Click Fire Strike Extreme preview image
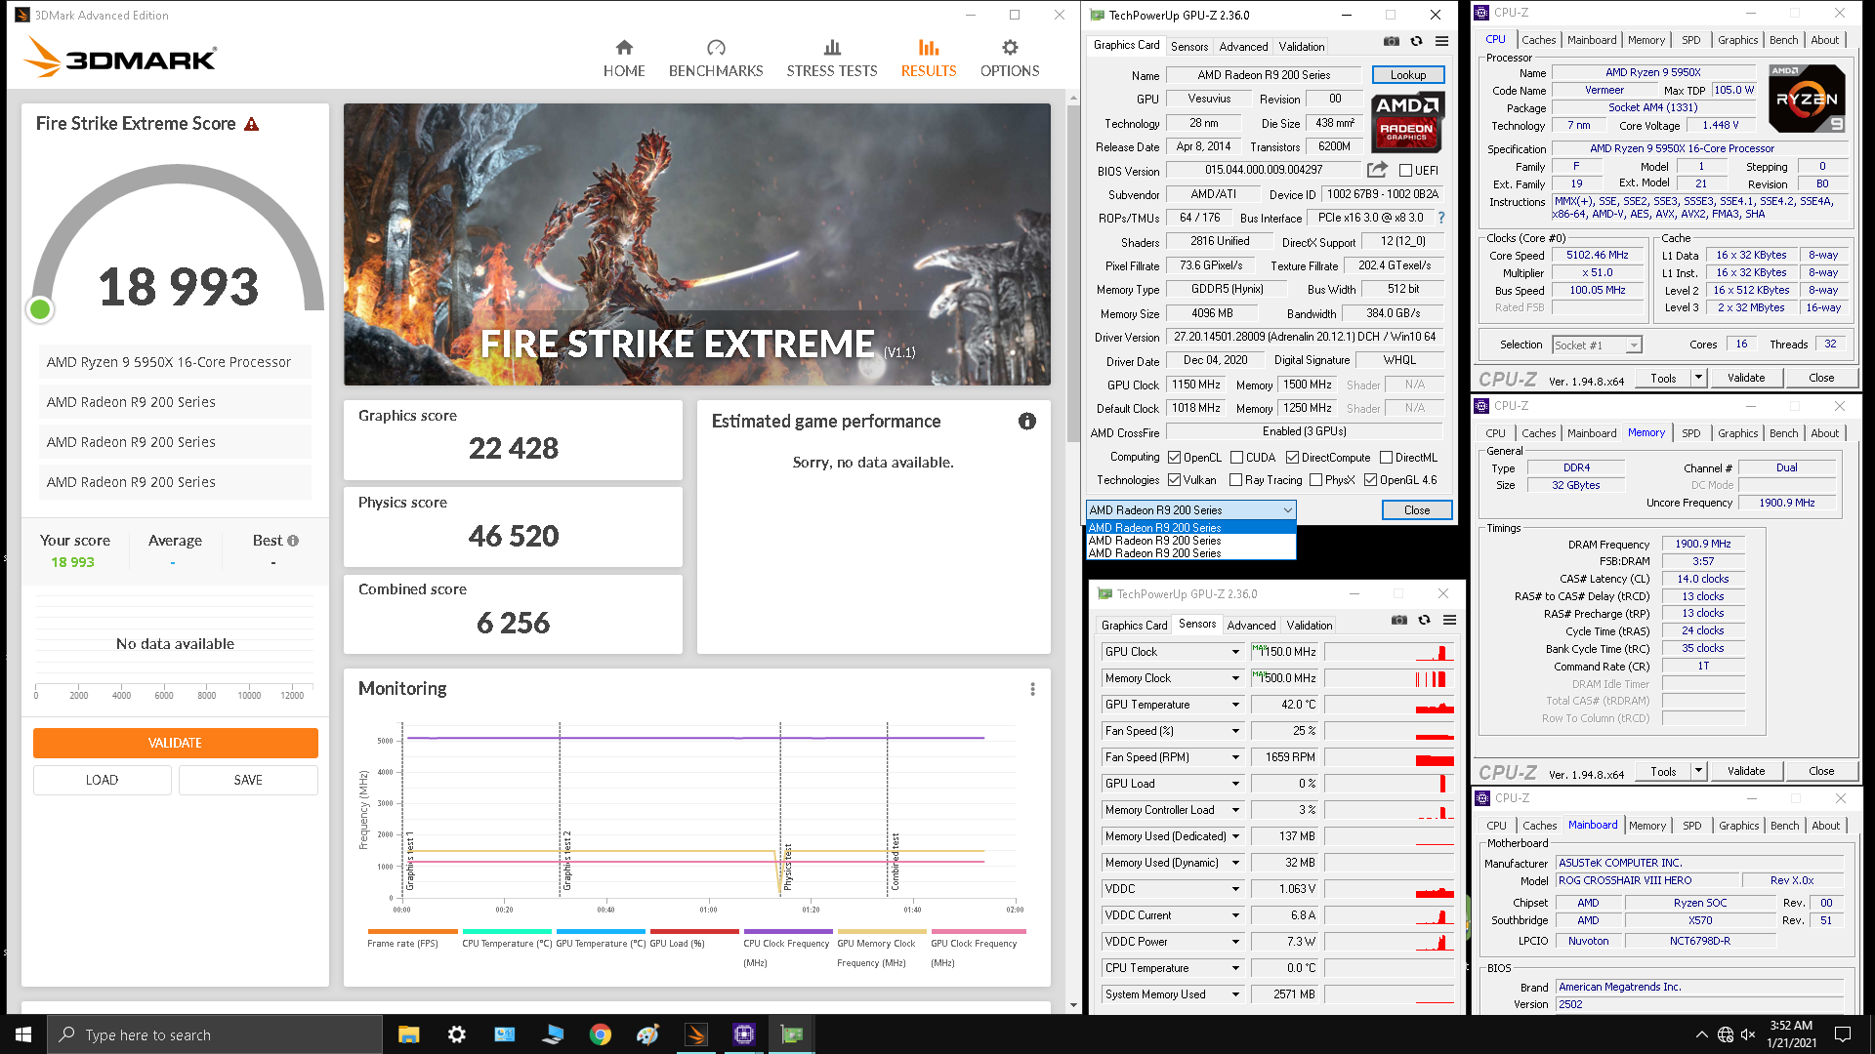1875x1054 pixels. (697, 244)
